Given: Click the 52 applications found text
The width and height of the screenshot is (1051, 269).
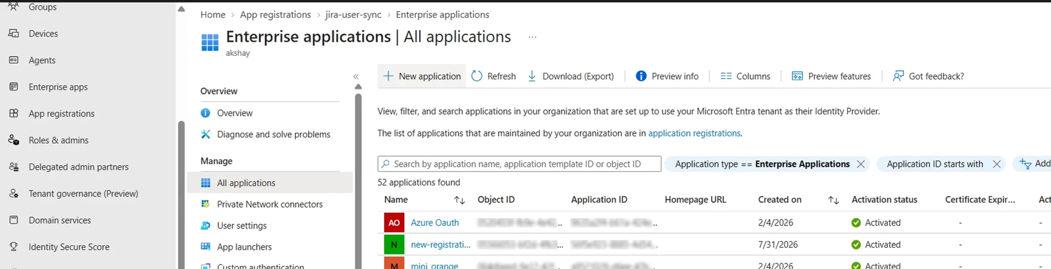Looking at the screenshot, I should [419, 183].
